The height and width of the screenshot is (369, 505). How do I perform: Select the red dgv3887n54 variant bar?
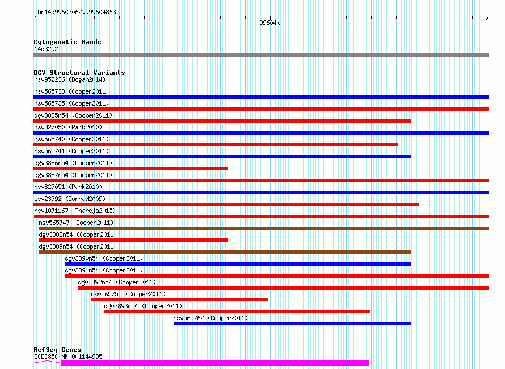261,181
